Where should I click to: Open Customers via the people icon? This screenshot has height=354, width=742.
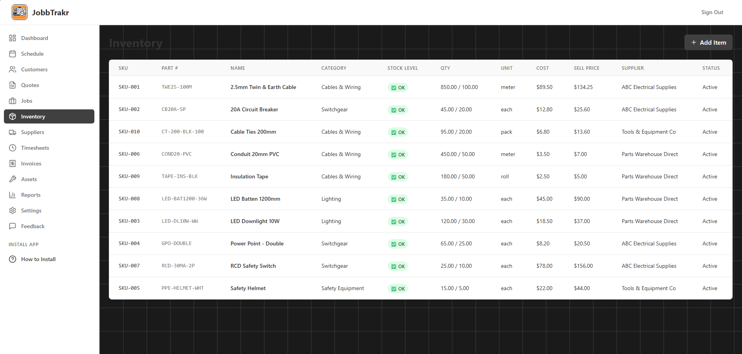pos(13,69)
